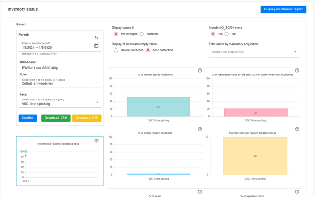Viewport: 315px width, 198px height.
Task: Download the data as CSV
Action: point(55,118)
